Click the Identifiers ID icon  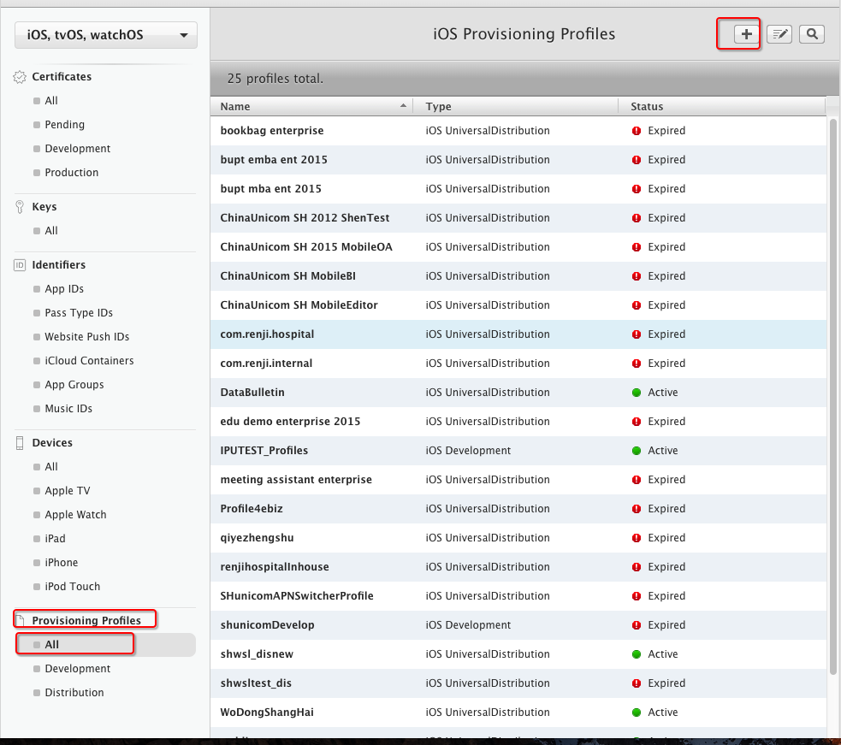click(x=20, y=265)
